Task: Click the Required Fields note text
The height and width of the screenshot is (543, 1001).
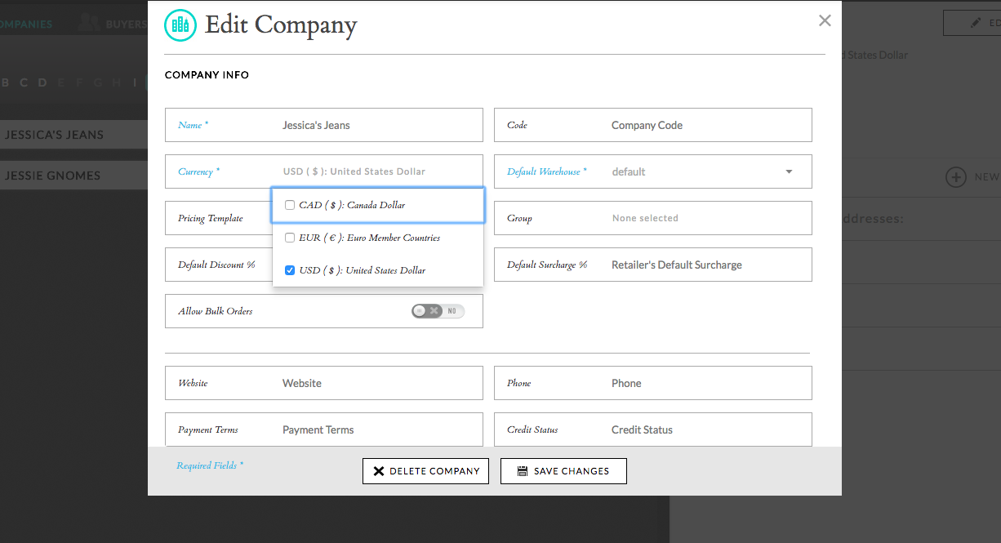Action: [210, 465]
